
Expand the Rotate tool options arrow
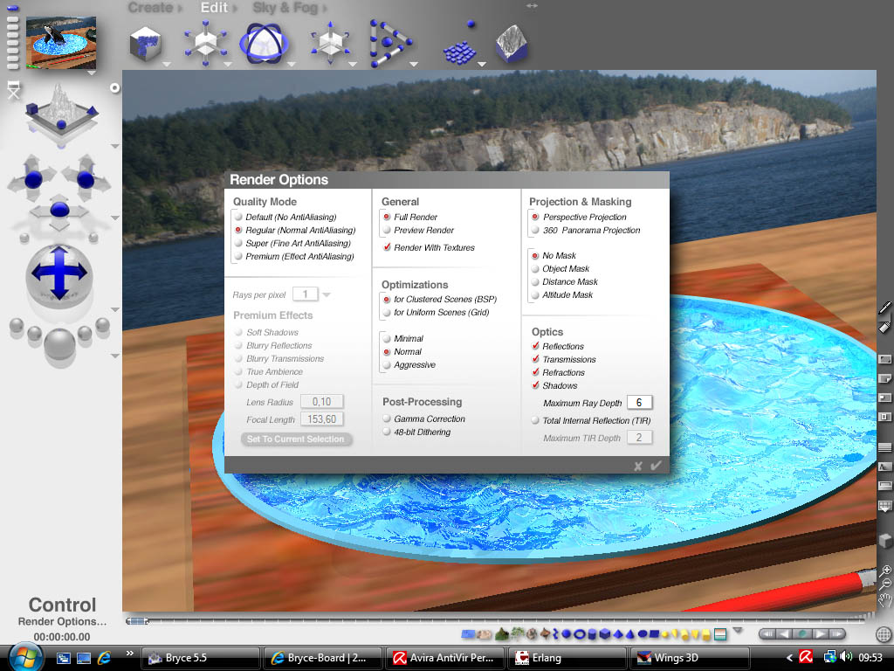292,64
